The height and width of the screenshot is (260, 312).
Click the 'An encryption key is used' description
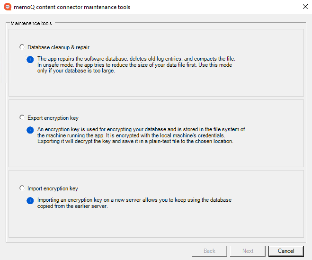point(141,135)
